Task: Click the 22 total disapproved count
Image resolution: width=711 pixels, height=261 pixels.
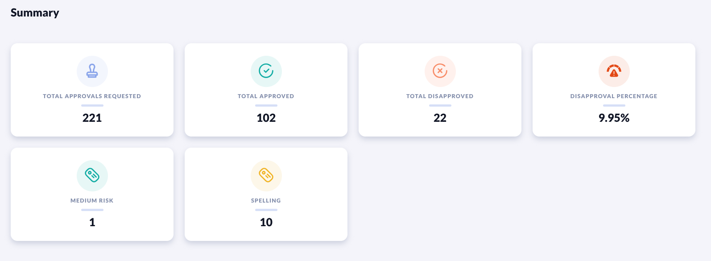Action: pyautogui.click(x=440, y=118)
